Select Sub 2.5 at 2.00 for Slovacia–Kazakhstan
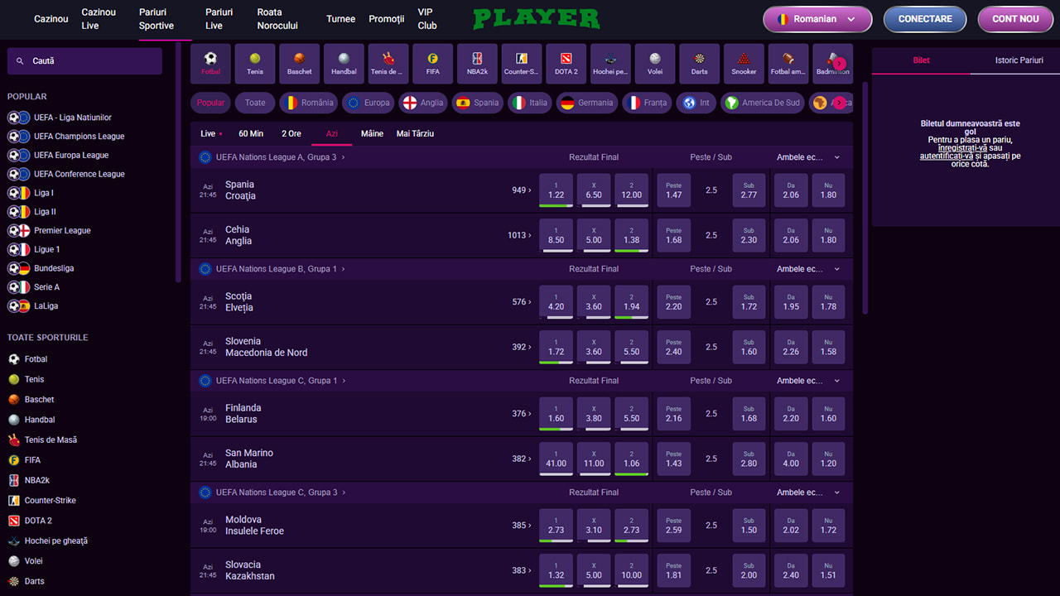The width and height of the screenshot is (1060, 596). [x=749, y=570]
